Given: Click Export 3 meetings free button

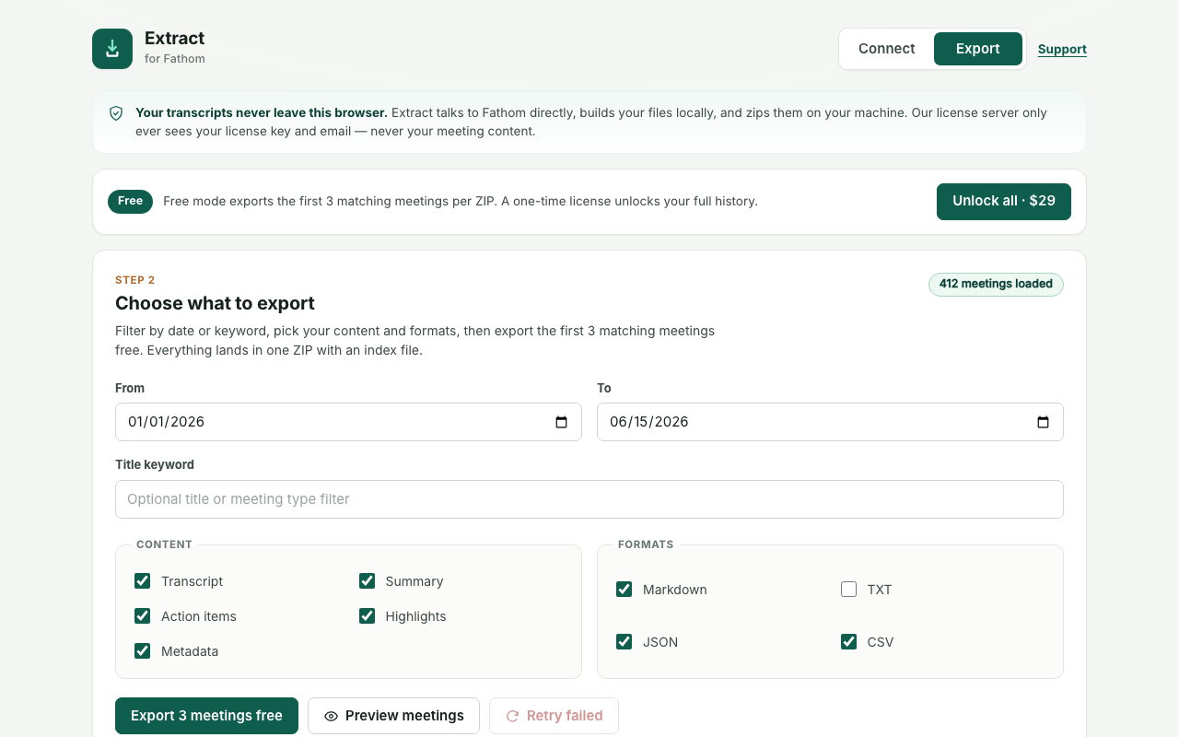Looking at the screenshot, I should (206, 716).
